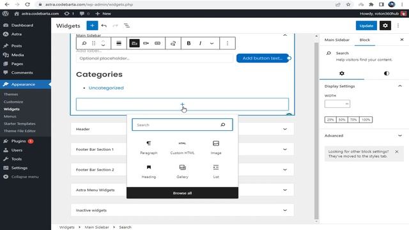Focus the block inserter Search field
Image resolution: width=409 pixels, height=230 pixels.
[182, 125]
